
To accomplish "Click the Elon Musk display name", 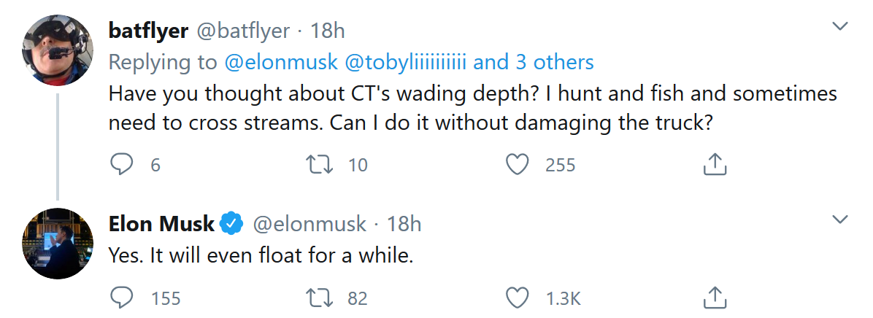I will click(161, 224).
